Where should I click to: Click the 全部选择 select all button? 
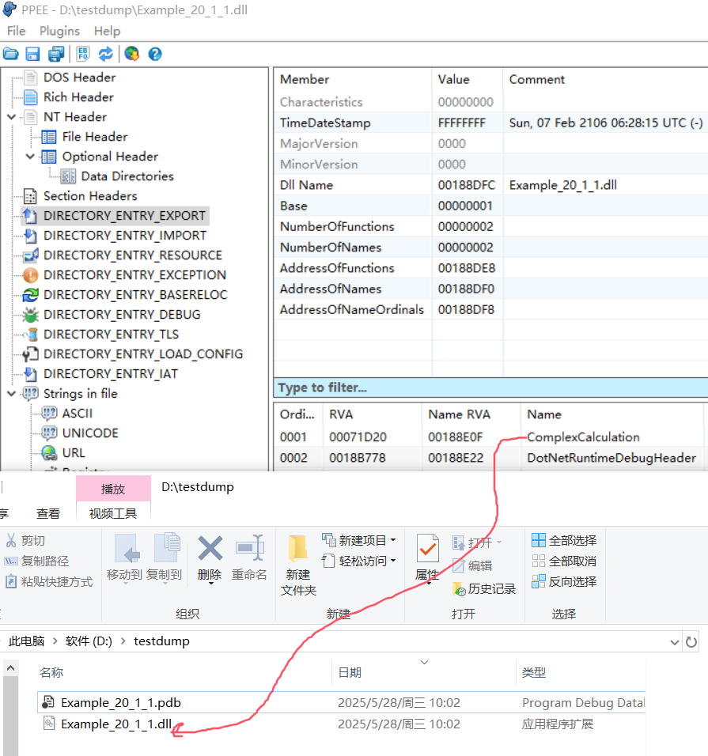tap(564, 540)
